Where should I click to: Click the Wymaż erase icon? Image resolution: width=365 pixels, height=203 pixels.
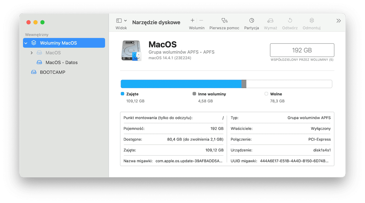(x=270, y=20)
